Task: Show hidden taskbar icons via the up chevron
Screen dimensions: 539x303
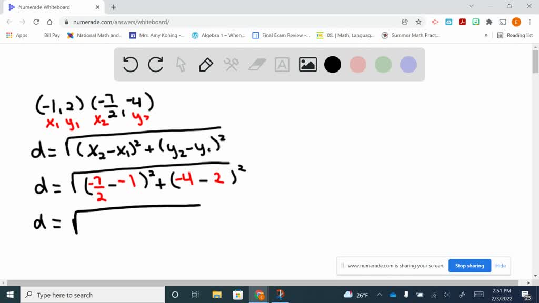Action: coord(379,295)
